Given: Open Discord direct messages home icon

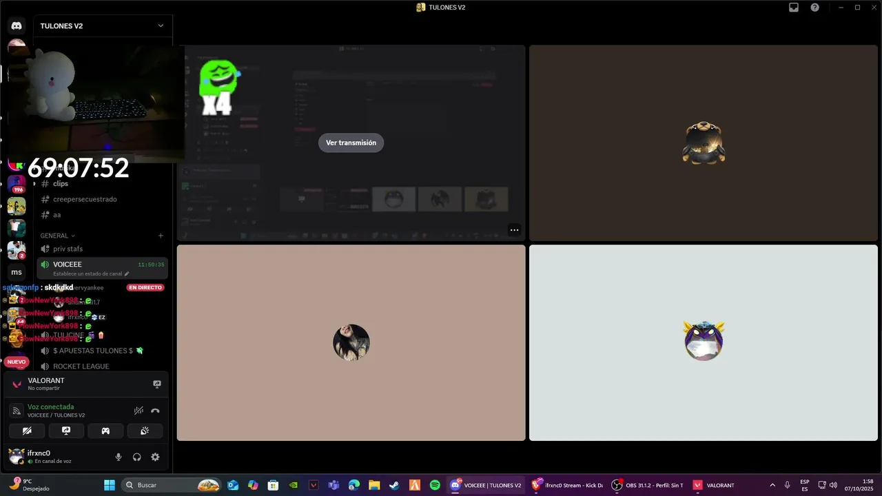Looking at the screenshot, I should pos(17,25).
